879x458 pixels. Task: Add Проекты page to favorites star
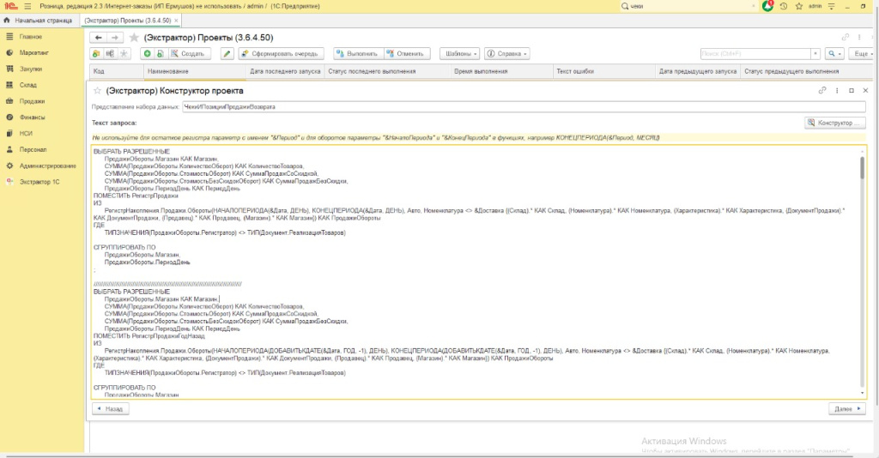coord(133,38)
